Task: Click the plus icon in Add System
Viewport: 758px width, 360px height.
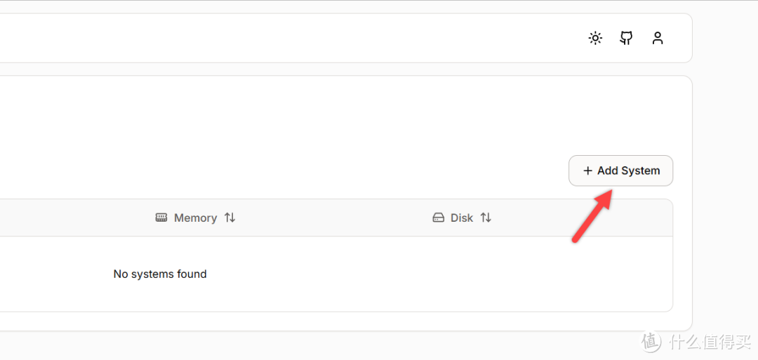Action: tap(587, 171)
